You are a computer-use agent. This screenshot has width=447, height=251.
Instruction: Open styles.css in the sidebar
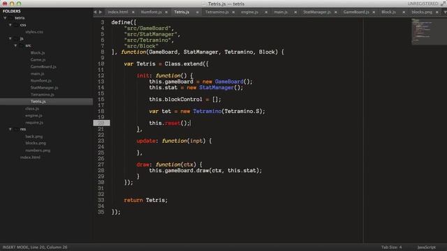pyautogui.click(x=34, y=32)
